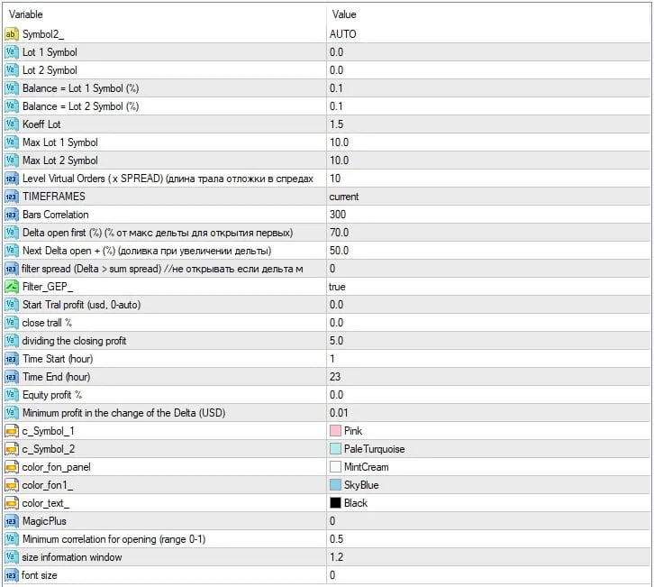Click the color icon beside c_Symbol_1
654x587 pixels.
point(11,431)
